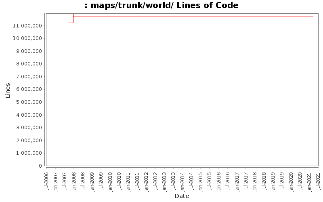Click the chart title 'maps/trunk/world/ Lines of Code'
Viewport: 323px width, 202px height.
(x=164, y=5)
